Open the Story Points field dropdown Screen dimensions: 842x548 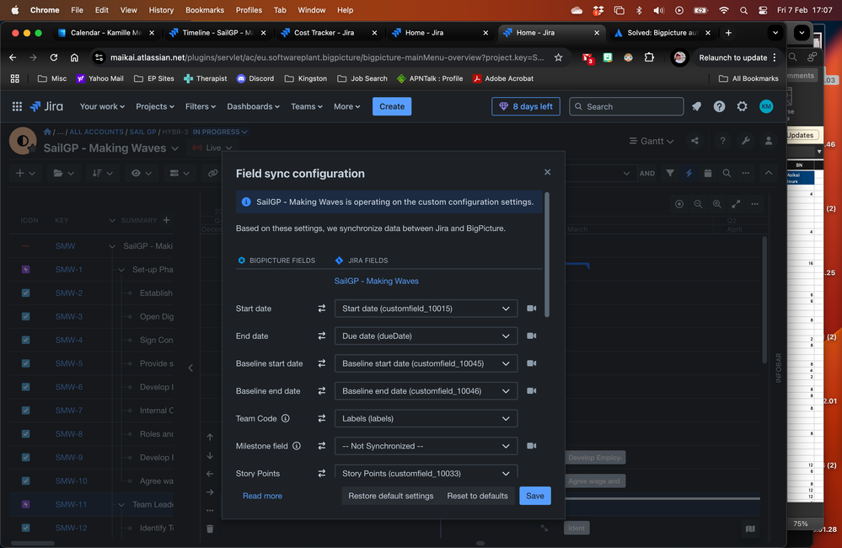point(426,471)
